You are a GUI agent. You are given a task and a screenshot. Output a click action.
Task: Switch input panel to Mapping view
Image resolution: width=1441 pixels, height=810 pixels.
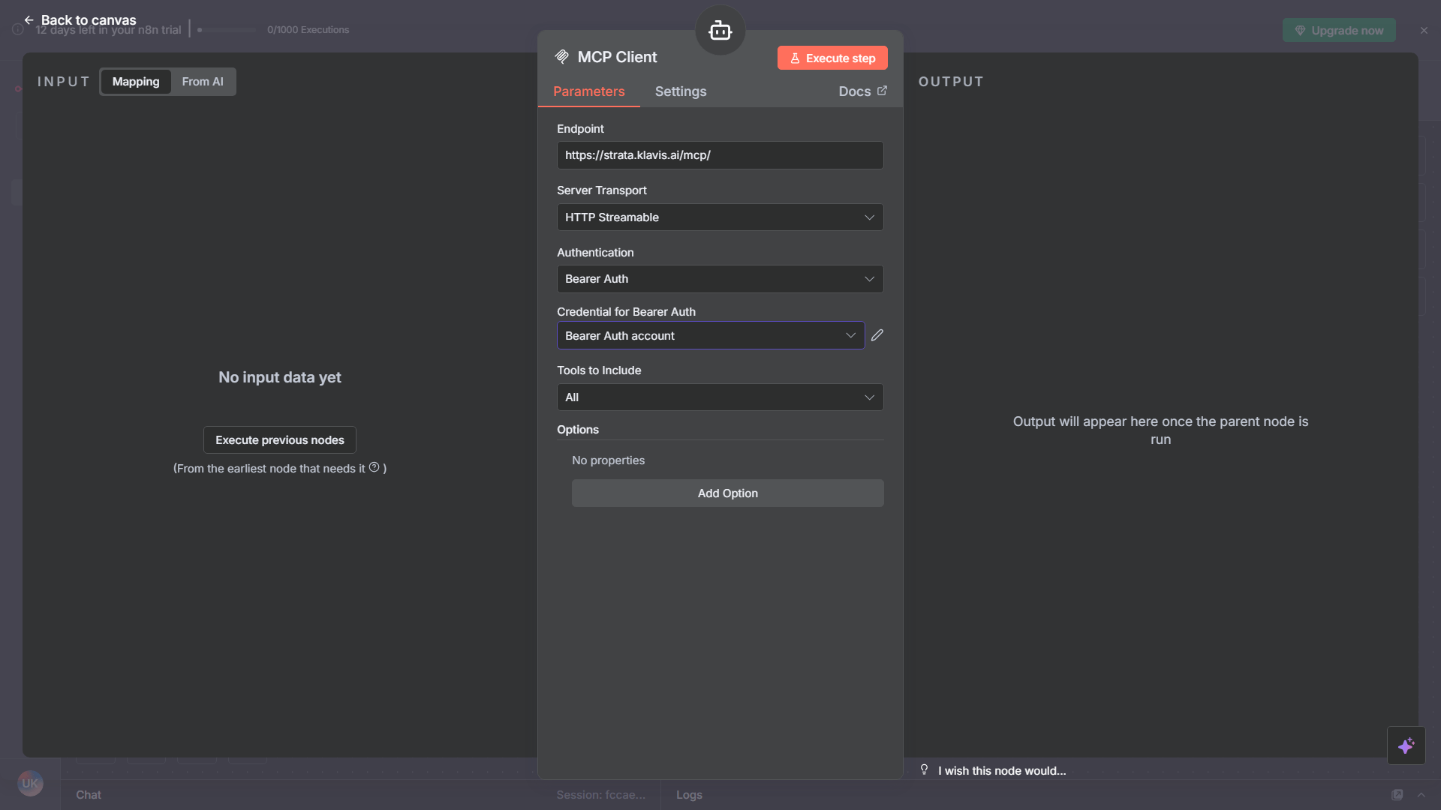(135, 81)
